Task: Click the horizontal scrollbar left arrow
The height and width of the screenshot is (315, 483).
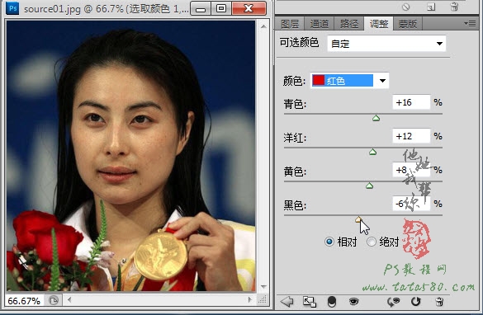Action: pos(69,299)
